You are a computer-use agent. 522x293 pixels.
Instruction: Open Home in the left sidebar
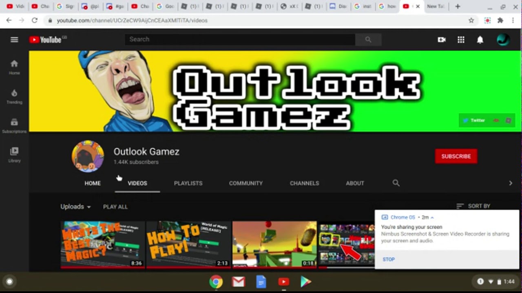click(x=14, y=67)
